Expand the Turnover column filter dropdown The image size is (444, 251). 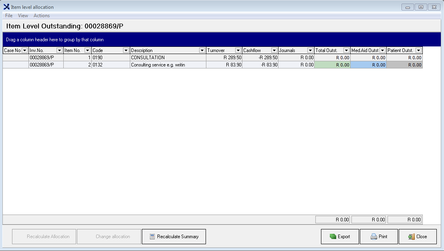(238, 50)
